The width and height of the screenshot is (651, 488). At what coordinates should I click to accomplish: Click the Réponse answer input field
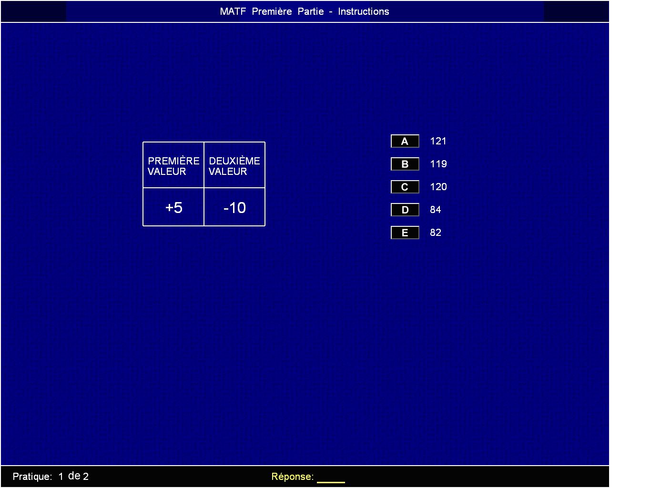pyautogui.click(x=331, y=477)
